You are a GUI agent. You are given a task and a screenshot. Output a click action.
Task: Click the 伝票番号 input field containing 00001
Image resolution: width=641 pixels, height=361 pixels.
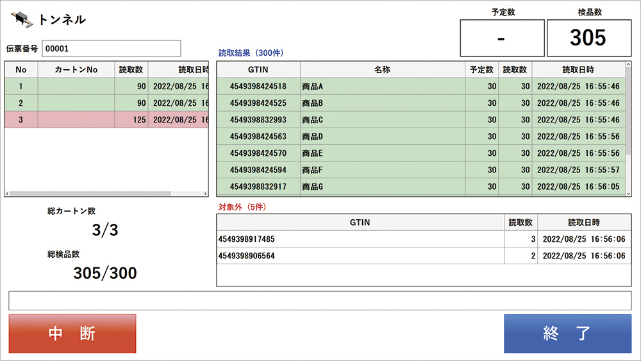(111, 49)
